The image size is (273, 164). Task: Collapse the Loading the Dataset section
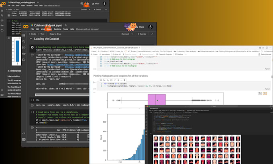click(x=31, y=39)
